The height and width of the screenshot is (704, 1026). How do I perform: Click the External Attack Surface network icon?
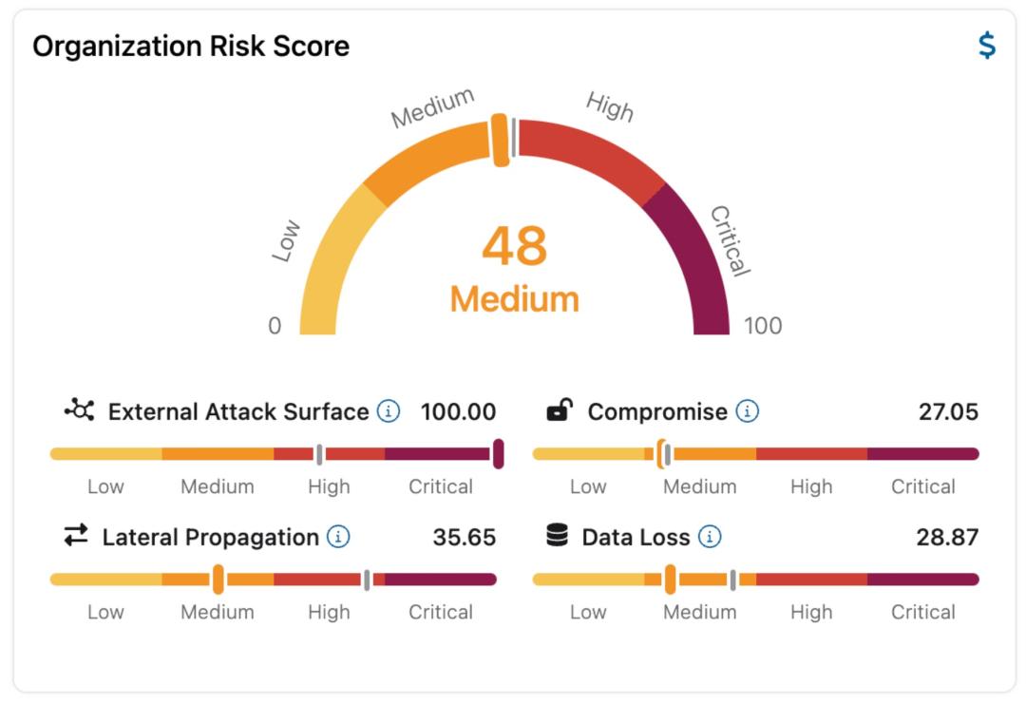click(x=80, y=410)
